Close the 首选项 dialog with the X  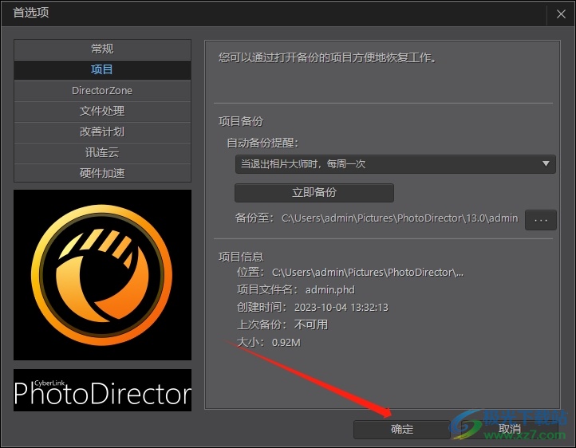point(561,14)
